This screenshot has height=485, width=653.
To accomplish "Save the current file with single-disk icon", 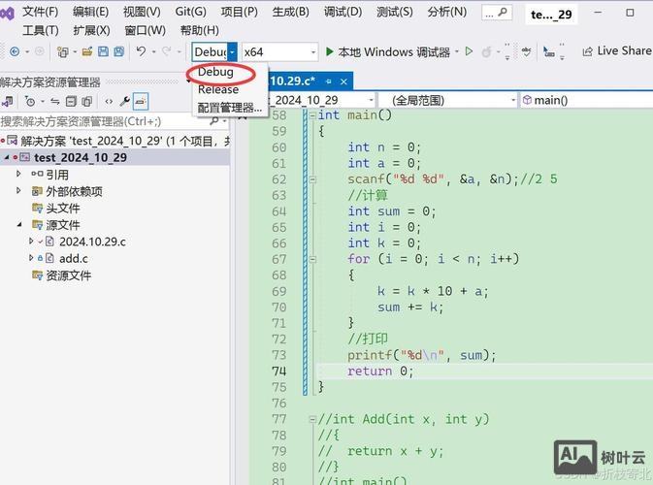I will pyautogui.click(x=103, y=51).
